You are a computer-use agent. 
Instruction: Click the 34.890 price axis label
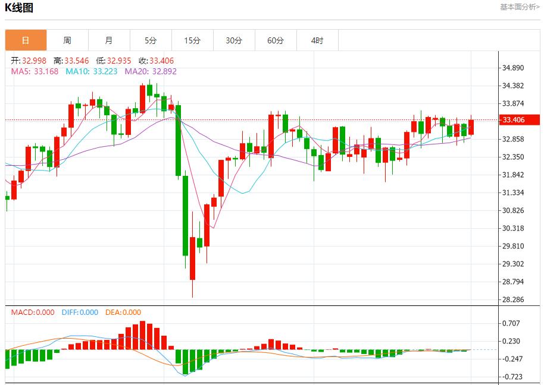point(513,68)
